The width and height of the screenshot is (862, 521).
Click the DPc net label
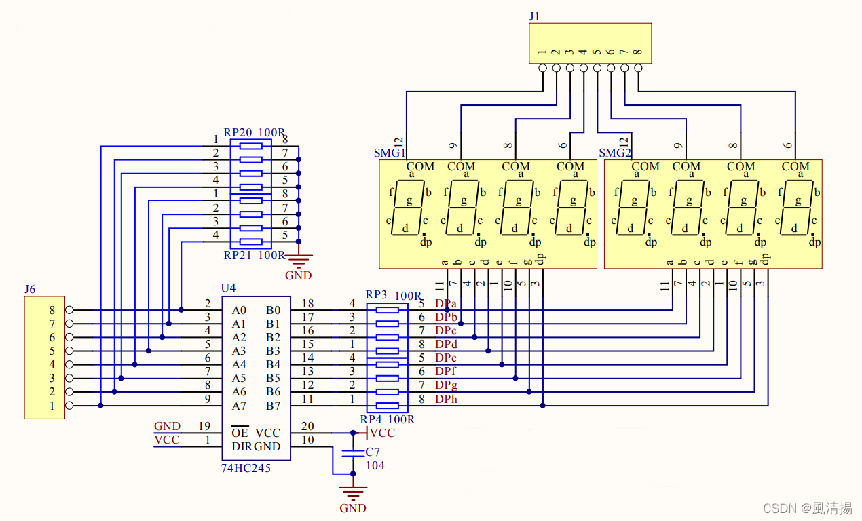pyautogui.click(x=446, y=330)
